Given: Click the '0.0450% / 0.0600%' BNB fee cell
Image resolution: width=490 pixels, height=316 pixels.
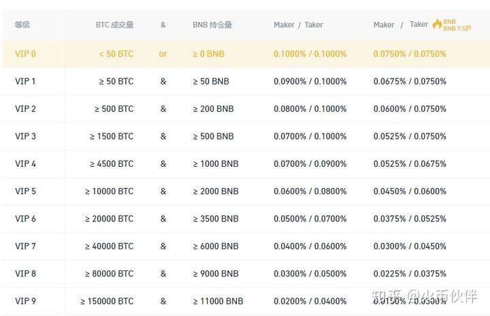Looking at the screenshot, I should (x=410, y=191).
